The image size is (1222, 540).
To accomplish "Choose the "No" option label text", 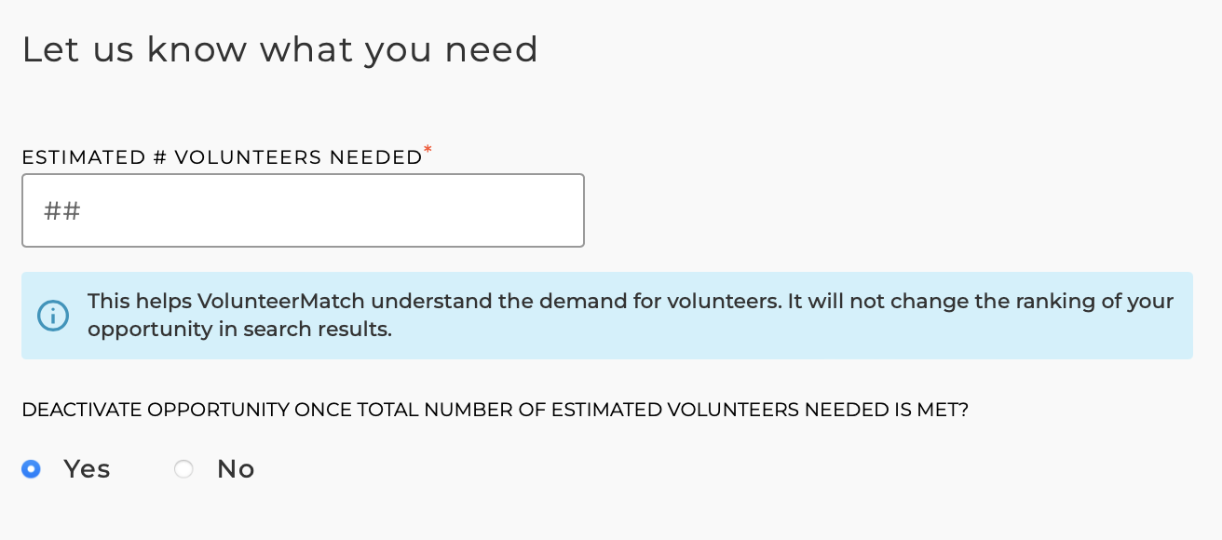I will coord(236,469).
